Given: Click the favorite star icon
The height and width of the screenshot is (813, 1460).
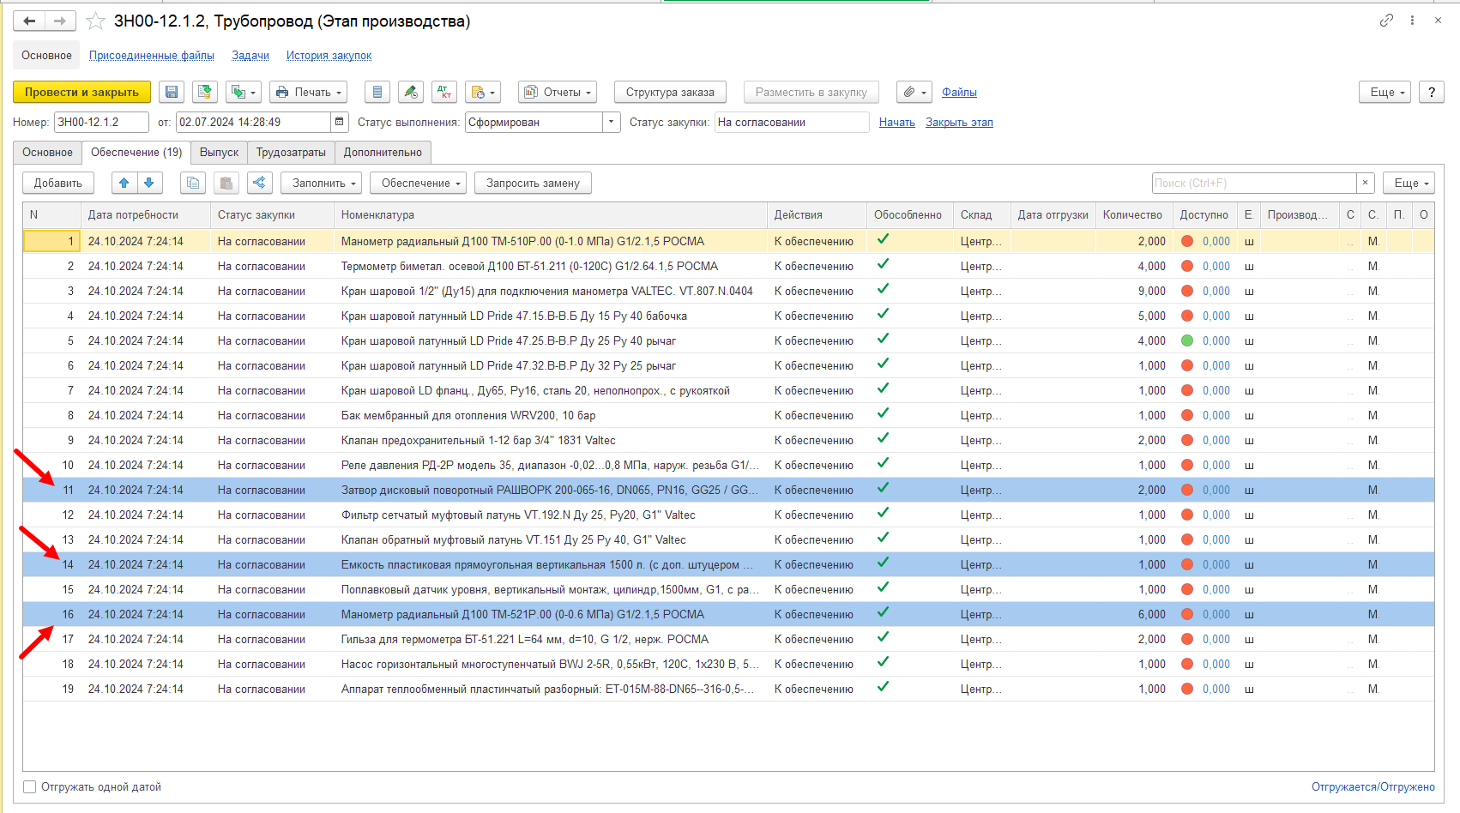Looking at the screenshot, I should click(x=95, y=21).
